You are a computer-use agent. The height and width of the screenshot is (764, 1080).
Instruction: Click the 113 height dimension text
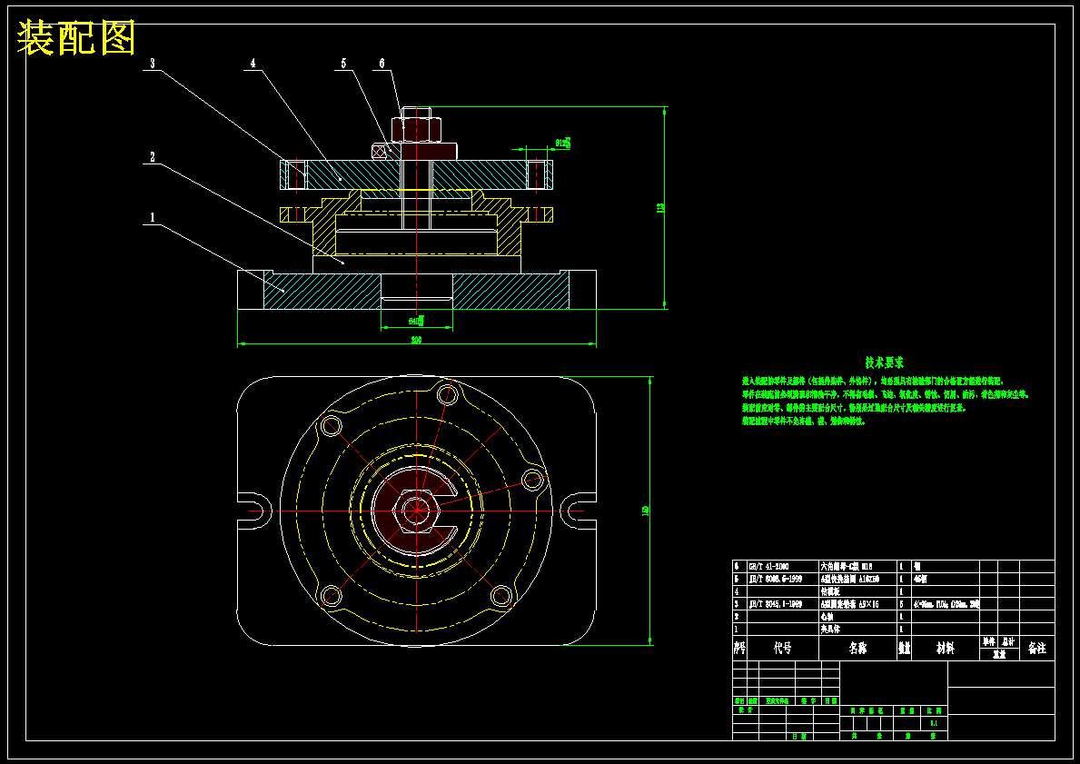pos(659,207)
